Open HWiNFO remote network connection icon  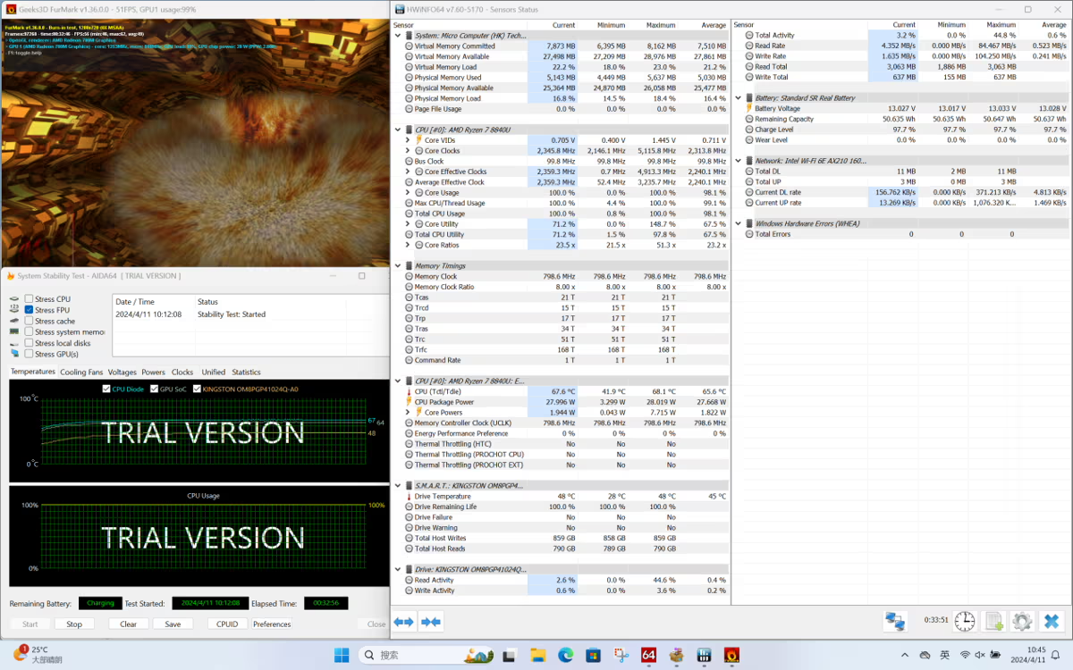[x=895, y=622]
